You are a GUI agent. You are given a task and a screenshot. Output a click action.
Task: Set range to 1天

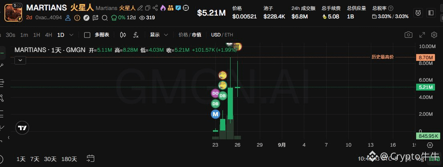[x=21, y=159]
